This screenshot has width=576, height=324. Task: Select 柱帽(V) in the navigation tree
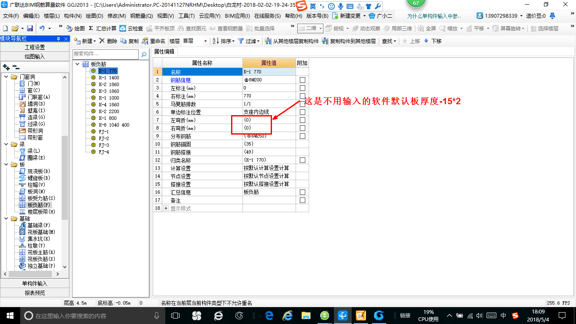[32, 185]
